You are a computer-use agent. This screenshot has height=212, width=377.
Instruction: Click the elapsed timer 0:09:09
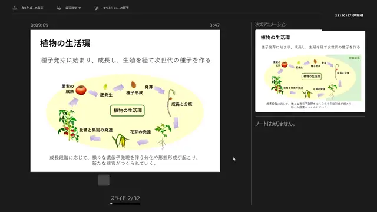[39, 25]
